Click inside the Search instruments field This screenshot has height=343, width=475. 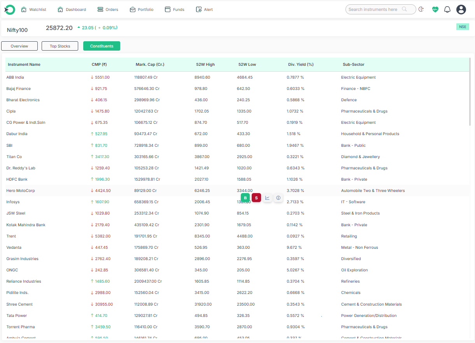tap(373, 9)
